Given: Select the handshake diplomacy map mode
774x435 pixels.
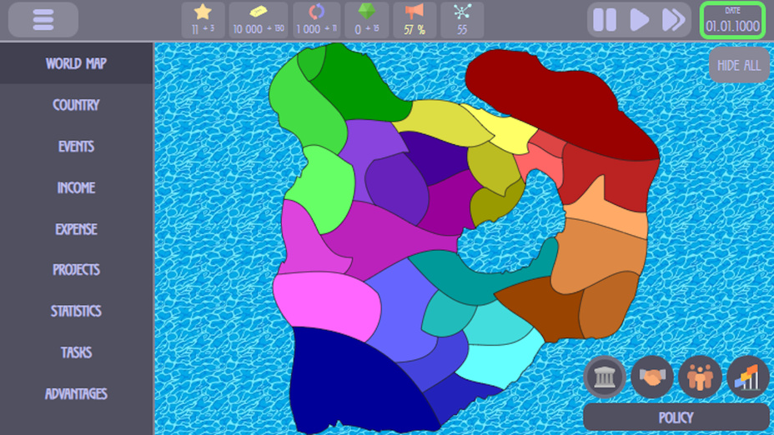Looking at the screenshot, I should 652,377.
